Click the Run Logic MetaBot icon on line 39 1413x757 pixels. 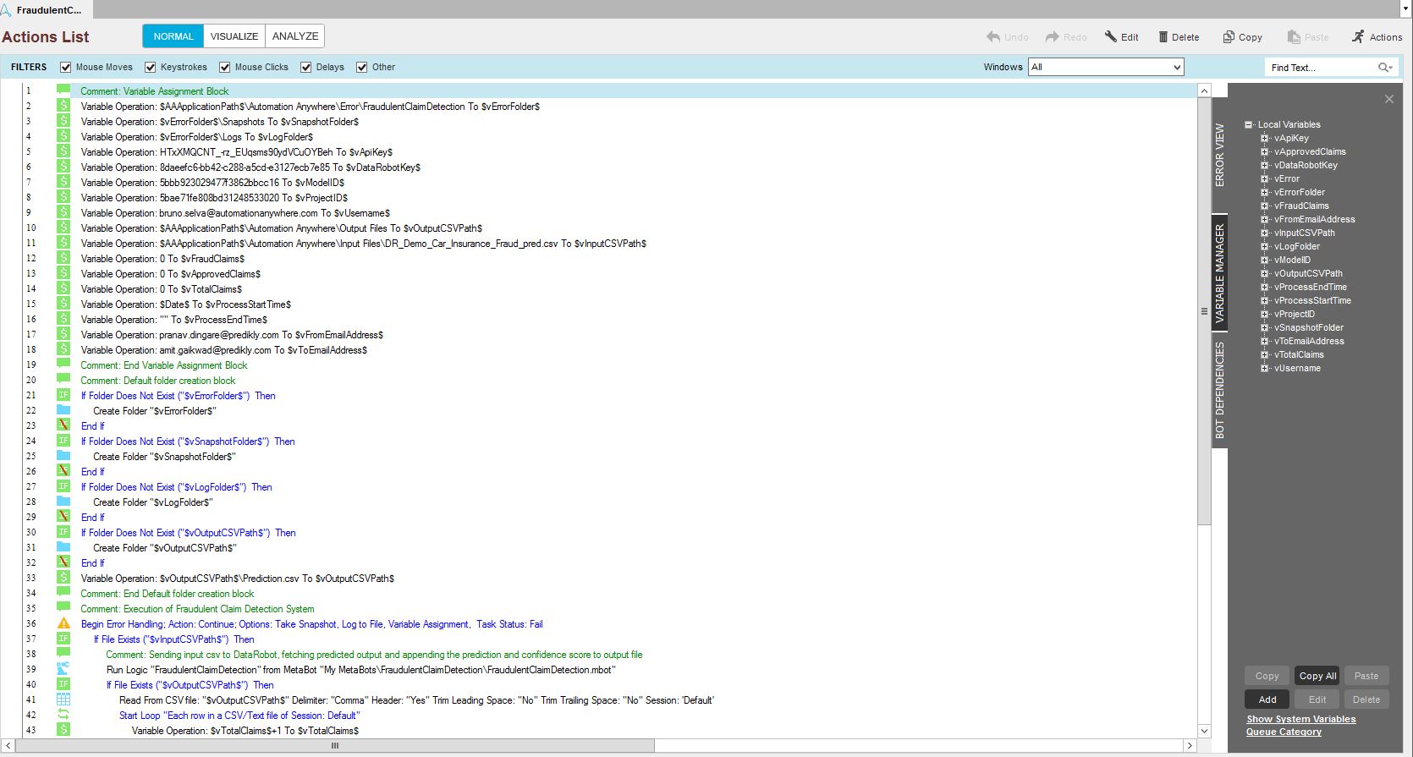coord(63,670)
